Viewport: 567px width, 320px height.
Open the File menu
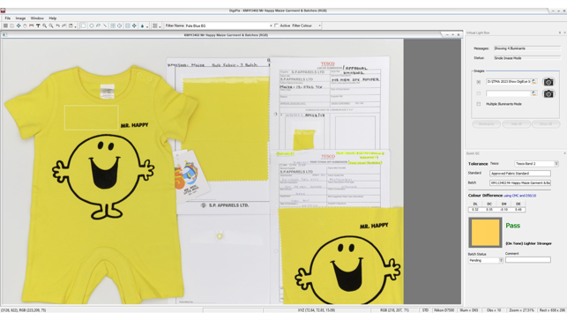pyautogui.click(x=8, y=19)
